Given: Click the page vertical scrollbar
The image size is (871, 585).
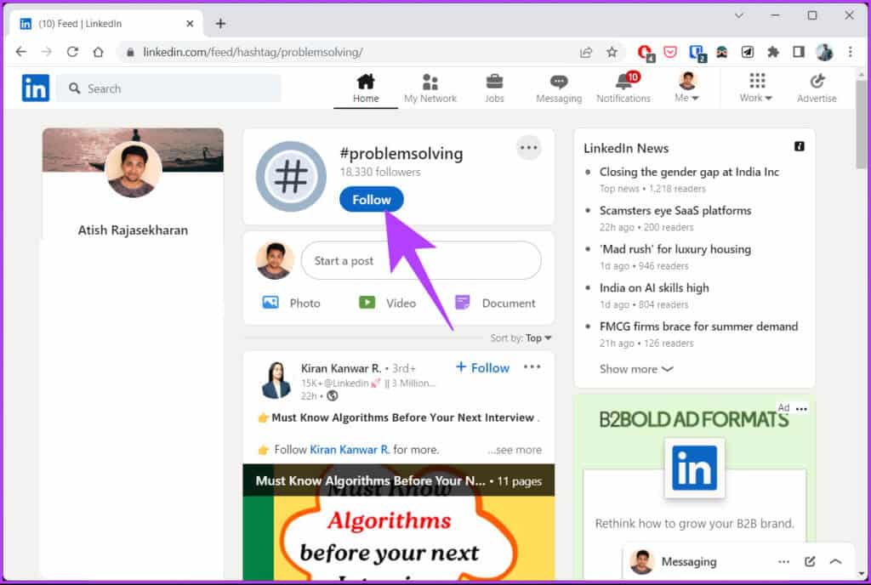Looking at the screenshot, I should coord(861,125).
